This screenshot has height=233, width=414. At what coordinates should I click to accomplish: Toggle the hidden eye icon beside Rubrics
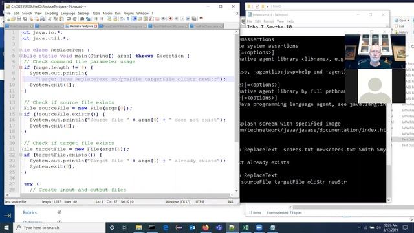60,212
